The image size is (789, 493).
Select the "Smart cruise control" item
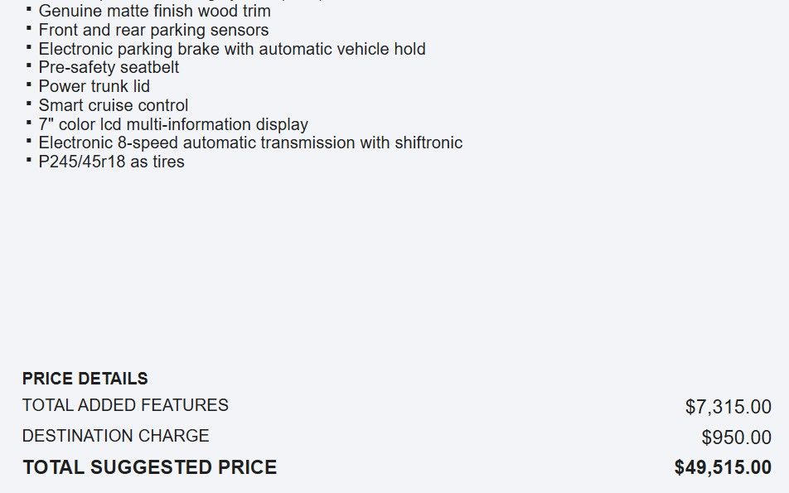click(113, 105)
